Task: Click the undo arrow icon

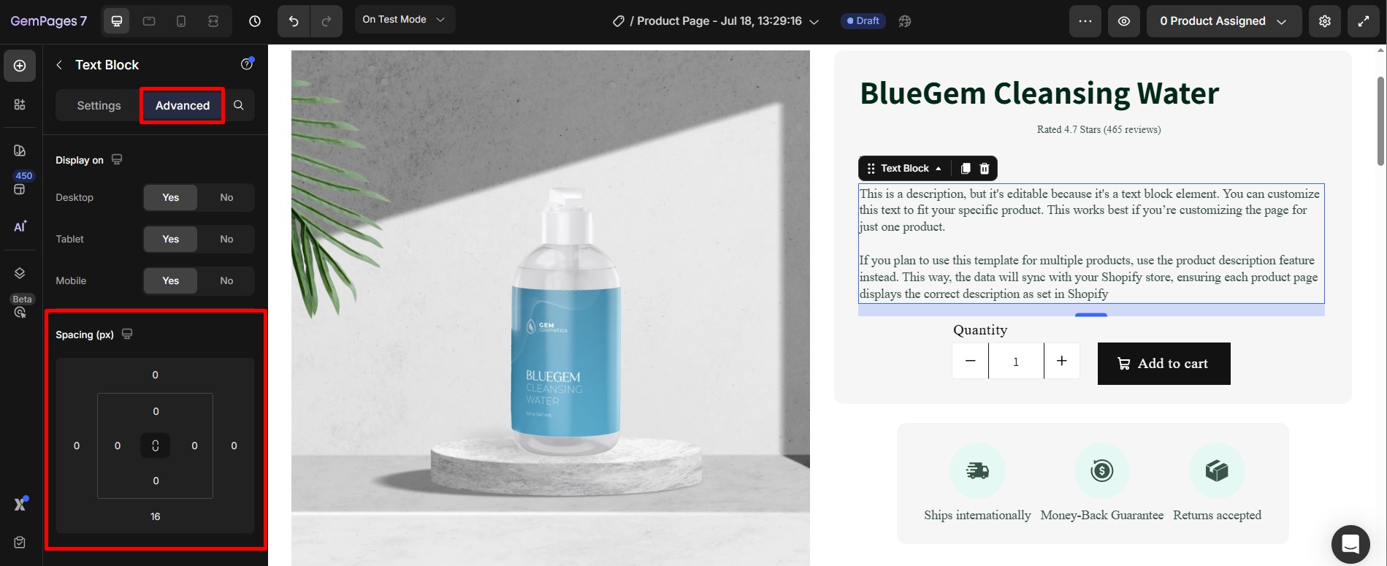Action: pos(294,21)
